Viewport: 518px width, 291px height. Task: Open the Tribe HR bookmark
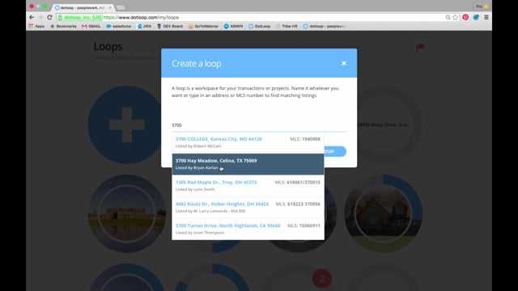287,26
